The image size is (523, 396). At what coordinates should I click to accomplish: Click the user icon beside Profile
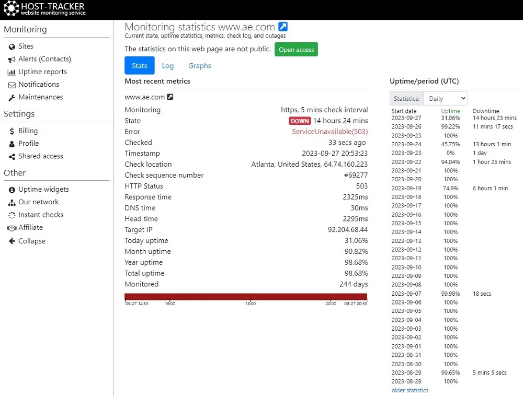click(12, 144)
